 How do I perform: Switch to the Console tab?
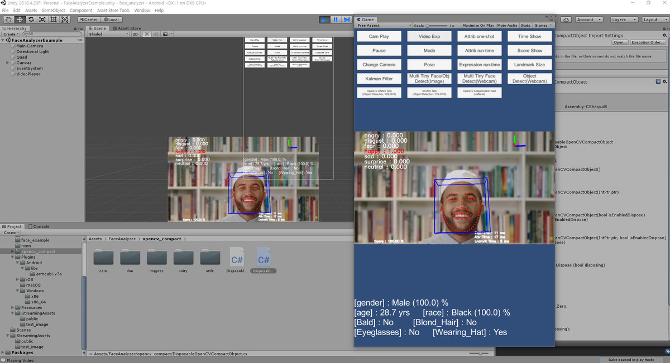click(40, 226)
